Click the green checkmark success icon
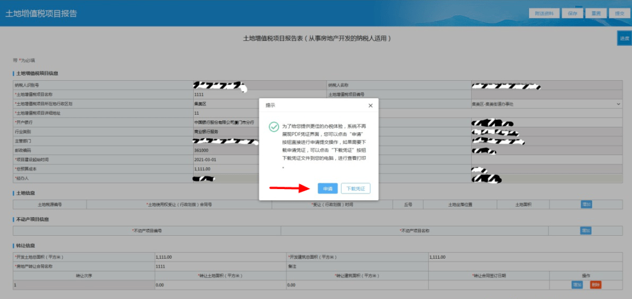The height and width of the screenshot is (299, 632). 274,127
